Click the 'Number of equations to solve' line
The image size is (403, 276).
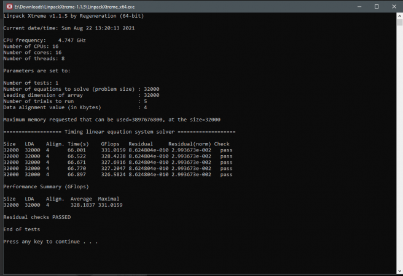tap(81, 89)
